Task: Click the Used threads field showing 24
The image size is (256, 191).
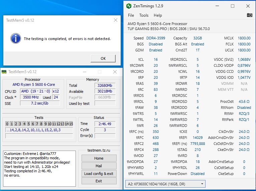Action: click(56, 97)
